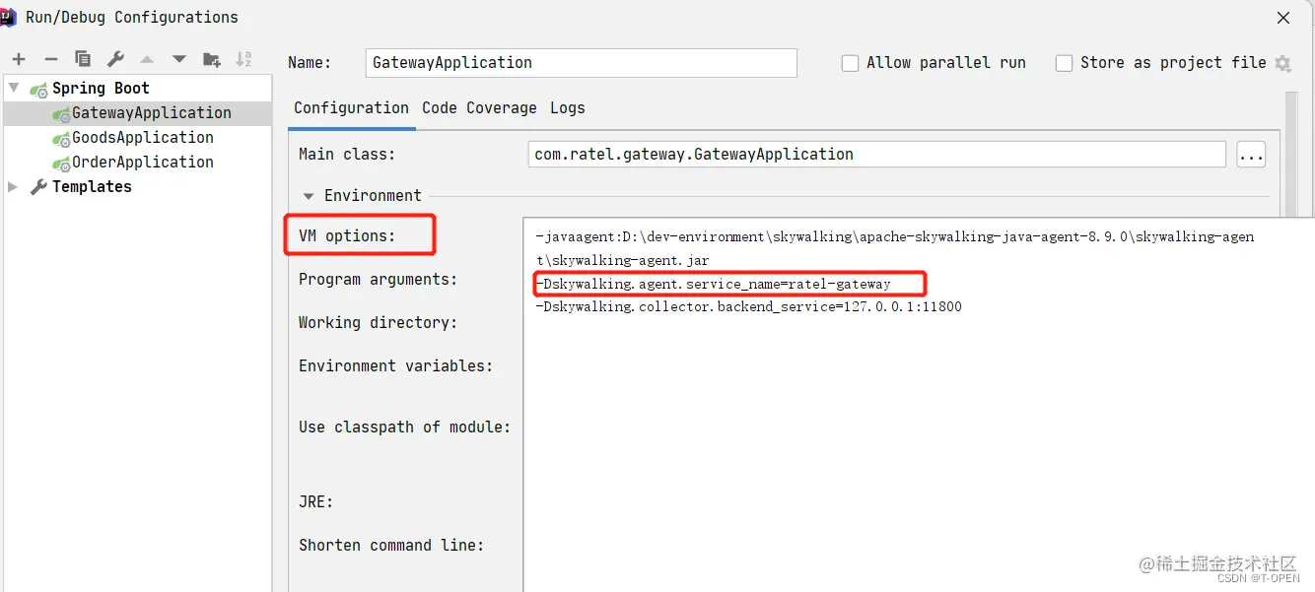
Task: Browse main class with the ellipsis button
Action: click(x=1251, y=155)
